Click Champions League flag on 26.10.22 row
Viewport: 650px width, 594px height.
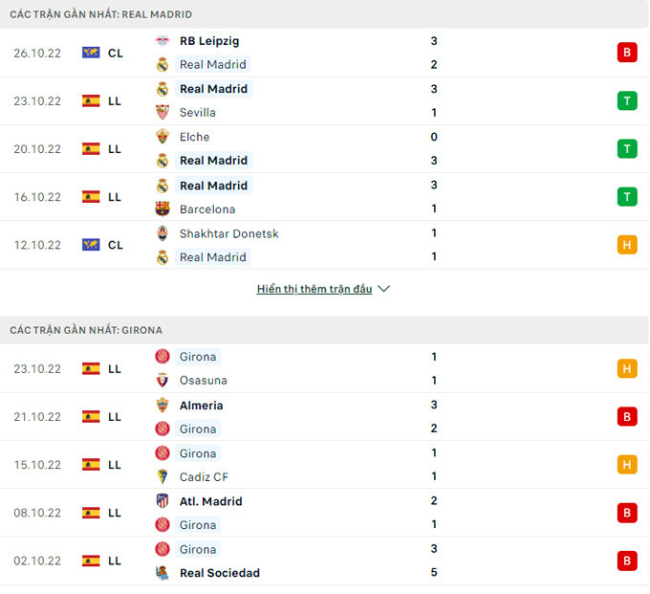coord(91,54)
